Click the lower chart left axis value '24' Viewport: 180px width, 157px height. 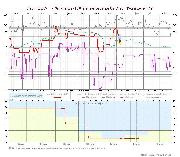click(6, 125)
